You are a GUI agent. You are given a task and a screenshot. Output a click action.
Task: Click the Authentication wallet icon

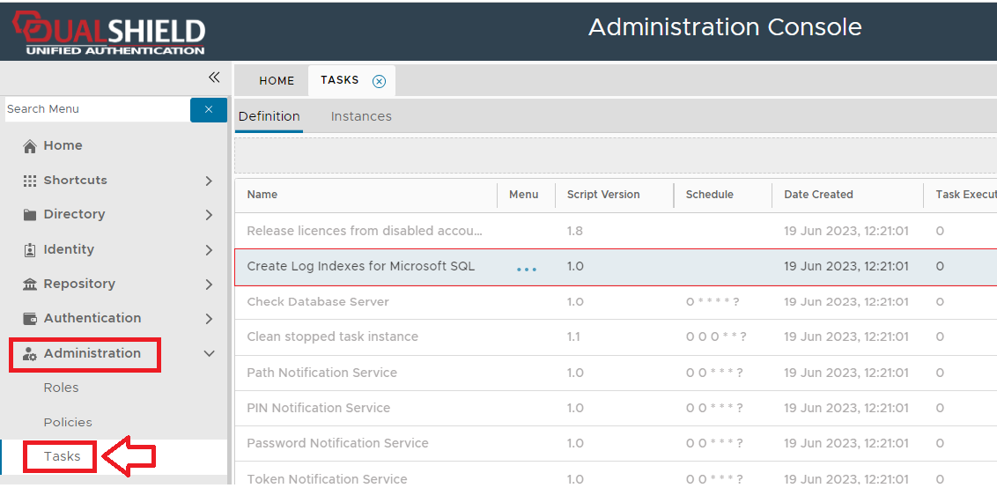pyautogui.click(x=30, y=319)
